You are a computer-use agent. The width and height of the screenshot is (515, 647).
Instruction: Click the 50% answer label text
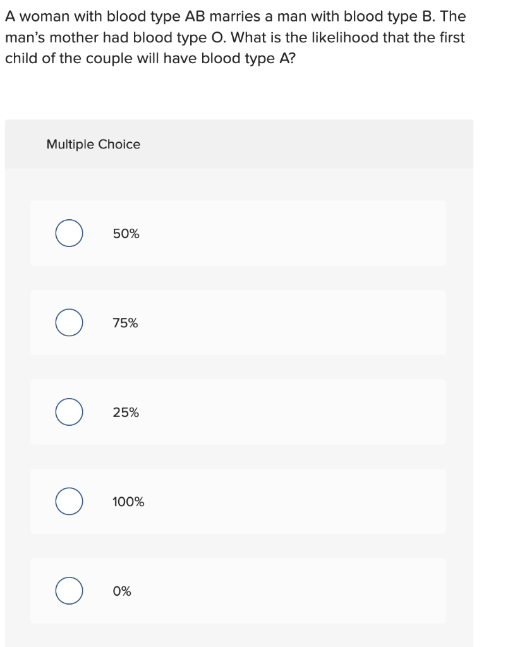124,233
